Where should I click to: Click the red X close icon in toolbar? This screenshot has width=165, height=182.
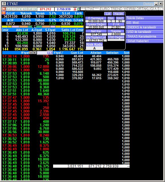point(4,9)
